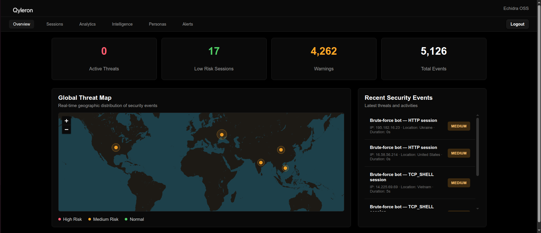This screenshot has height=233, width=541.
Task: Click MEDIUM badge on Ukraine event
Action: 459,126
